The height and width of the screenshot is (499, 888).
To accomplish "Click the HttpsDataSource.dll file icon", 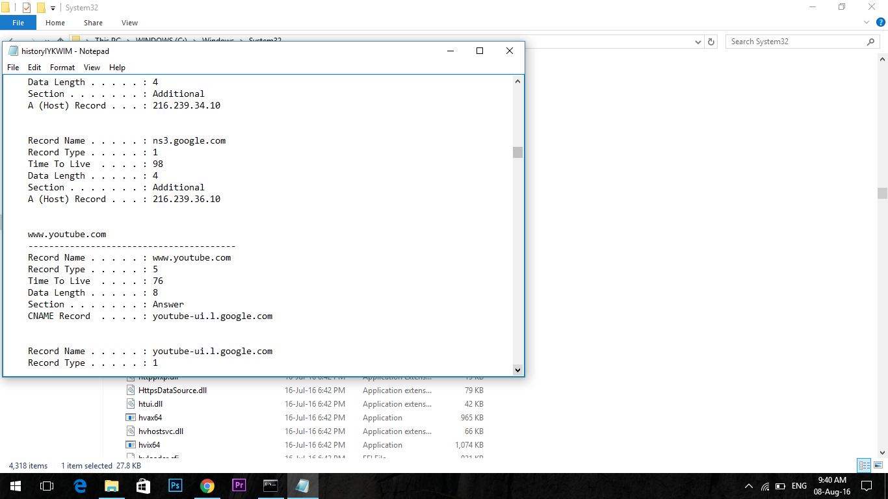I will 131,390.
